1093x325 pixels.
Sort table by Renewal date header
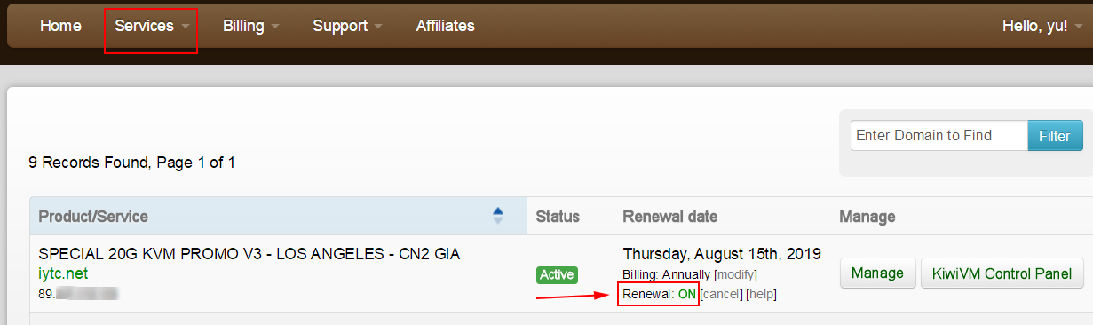coord(669,217)
